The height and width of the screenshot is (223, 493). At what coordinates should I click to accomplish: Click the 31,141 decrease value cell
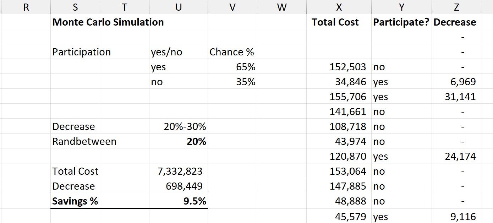(x=456, y=97)
